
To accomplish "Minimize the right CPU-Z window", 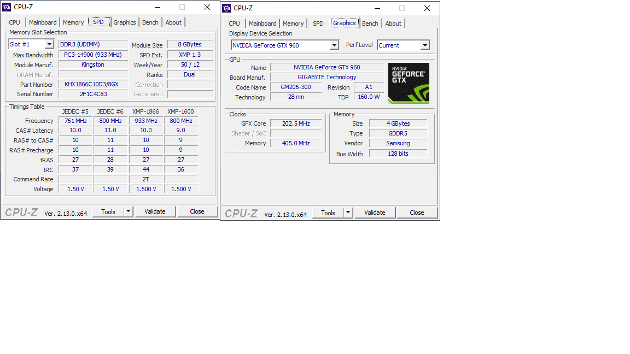I will coord(377,8).
